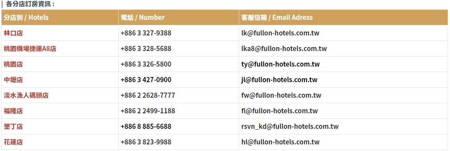Click email jl@fullon-hotels.com.tw
The height and width of the screenshot is (151, 450).
coord(279,79)
